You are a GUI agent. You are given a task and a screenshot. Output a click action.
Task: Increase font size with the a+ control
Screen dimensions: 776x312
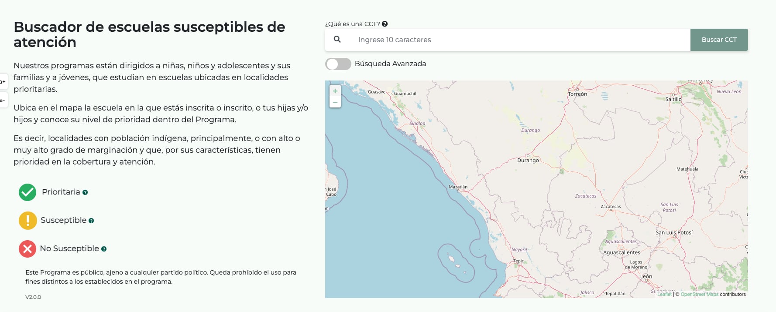[x=3, y=81]
